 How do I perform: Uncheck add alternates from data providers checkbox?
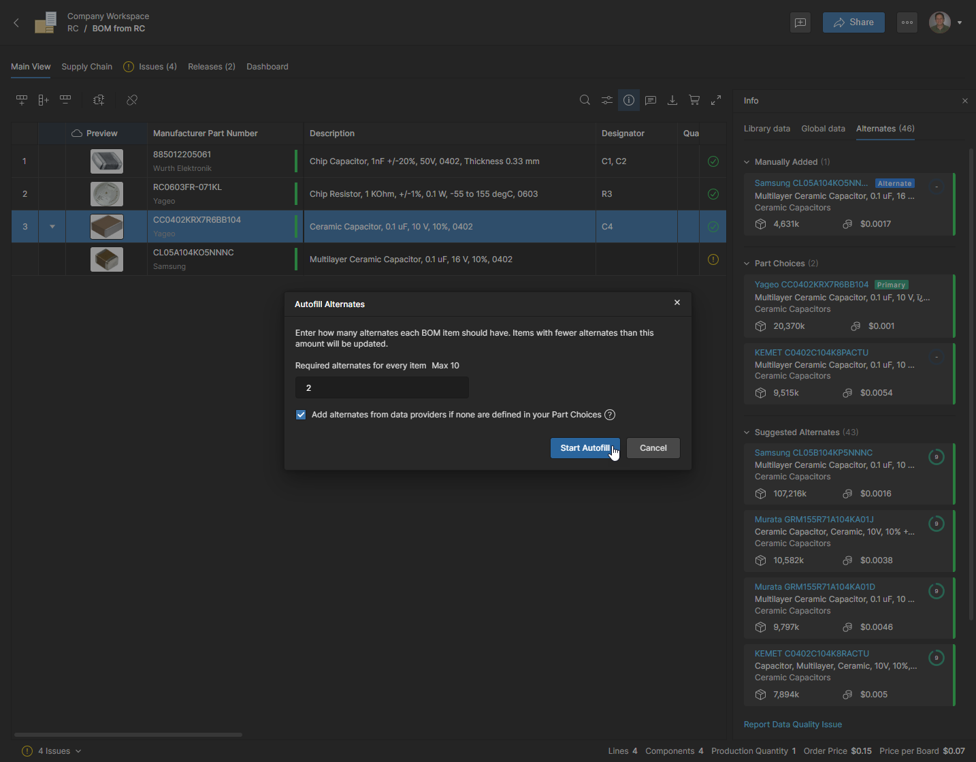tap(301, 415)
